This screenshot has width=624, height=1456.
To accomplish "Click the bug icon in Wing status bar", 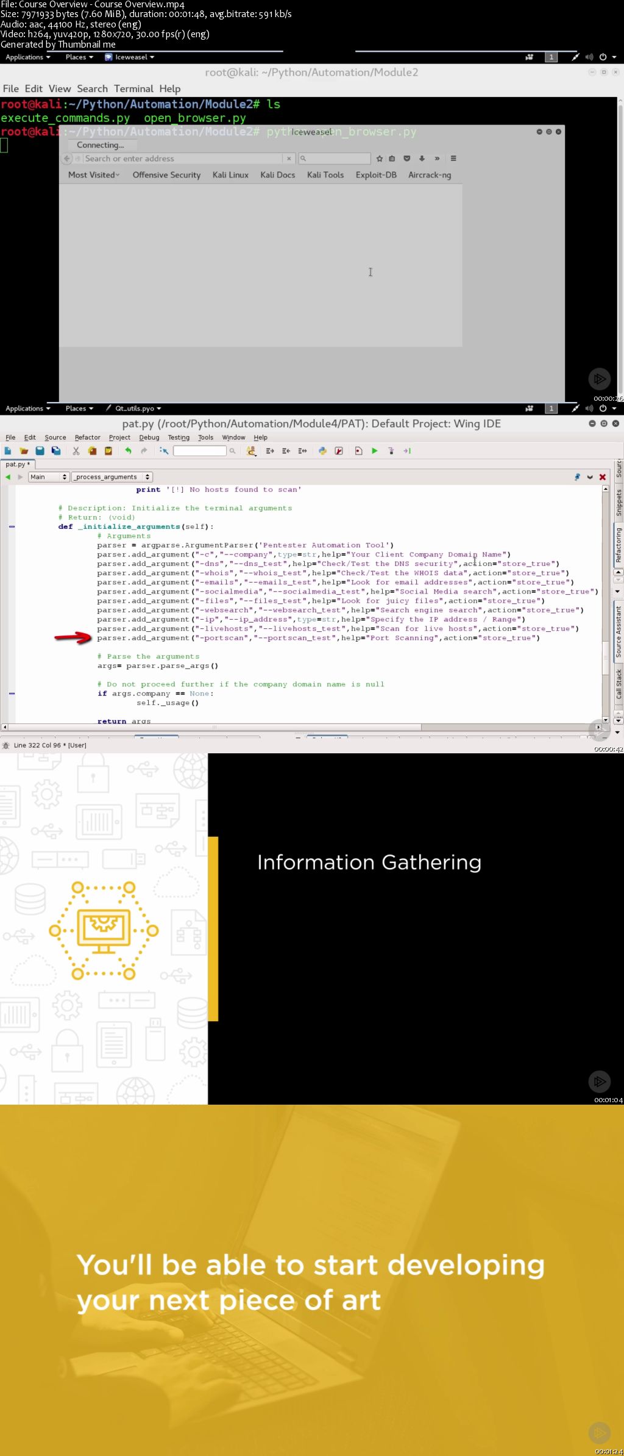I will [x=6, y=745].
